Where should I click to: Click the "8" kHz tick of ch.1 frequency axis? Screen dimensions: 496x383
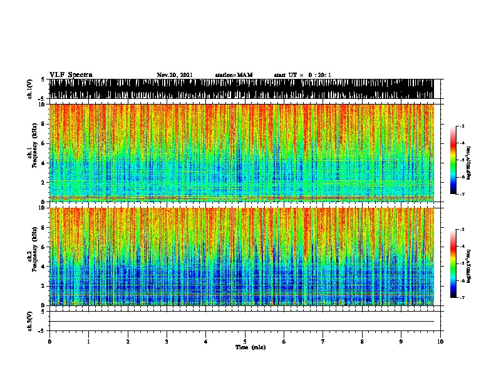[x=44, y=124]
